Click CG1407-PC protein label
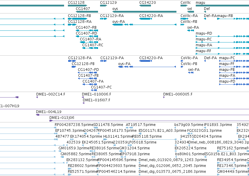Image resolution: width=249 pixels, height=176 pixels. click(x=101, y=87)
